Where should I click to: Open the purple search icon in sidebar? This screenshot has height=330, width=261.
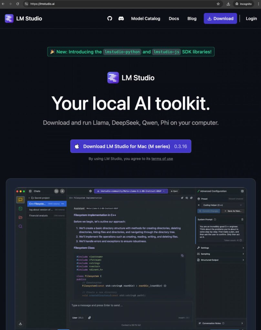20,226
